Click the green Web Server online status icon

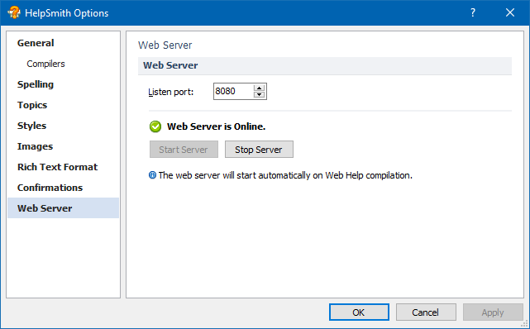[x=155, y=126]
